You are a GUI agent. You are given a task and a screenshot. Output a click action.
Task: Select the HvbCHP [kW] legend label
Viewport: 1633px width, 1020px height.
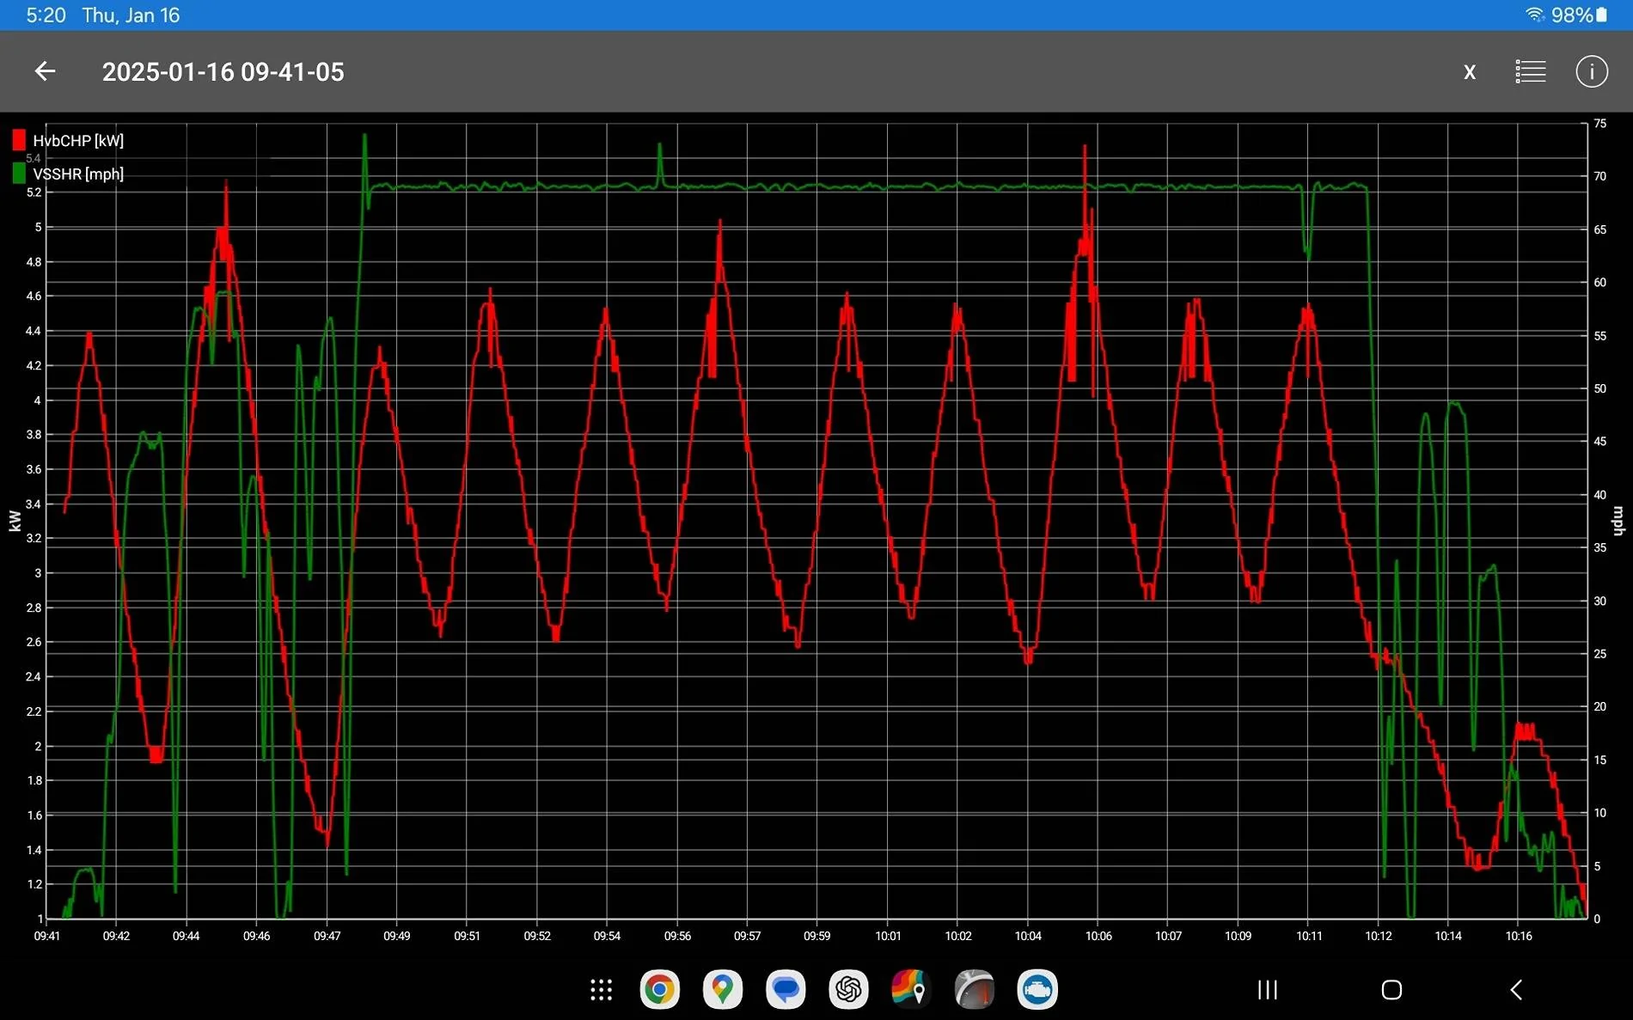[x=78, y=140]
